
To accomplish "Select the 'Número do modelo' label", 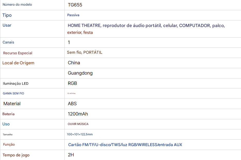I will pyautogui.click(x=17, y=5).
